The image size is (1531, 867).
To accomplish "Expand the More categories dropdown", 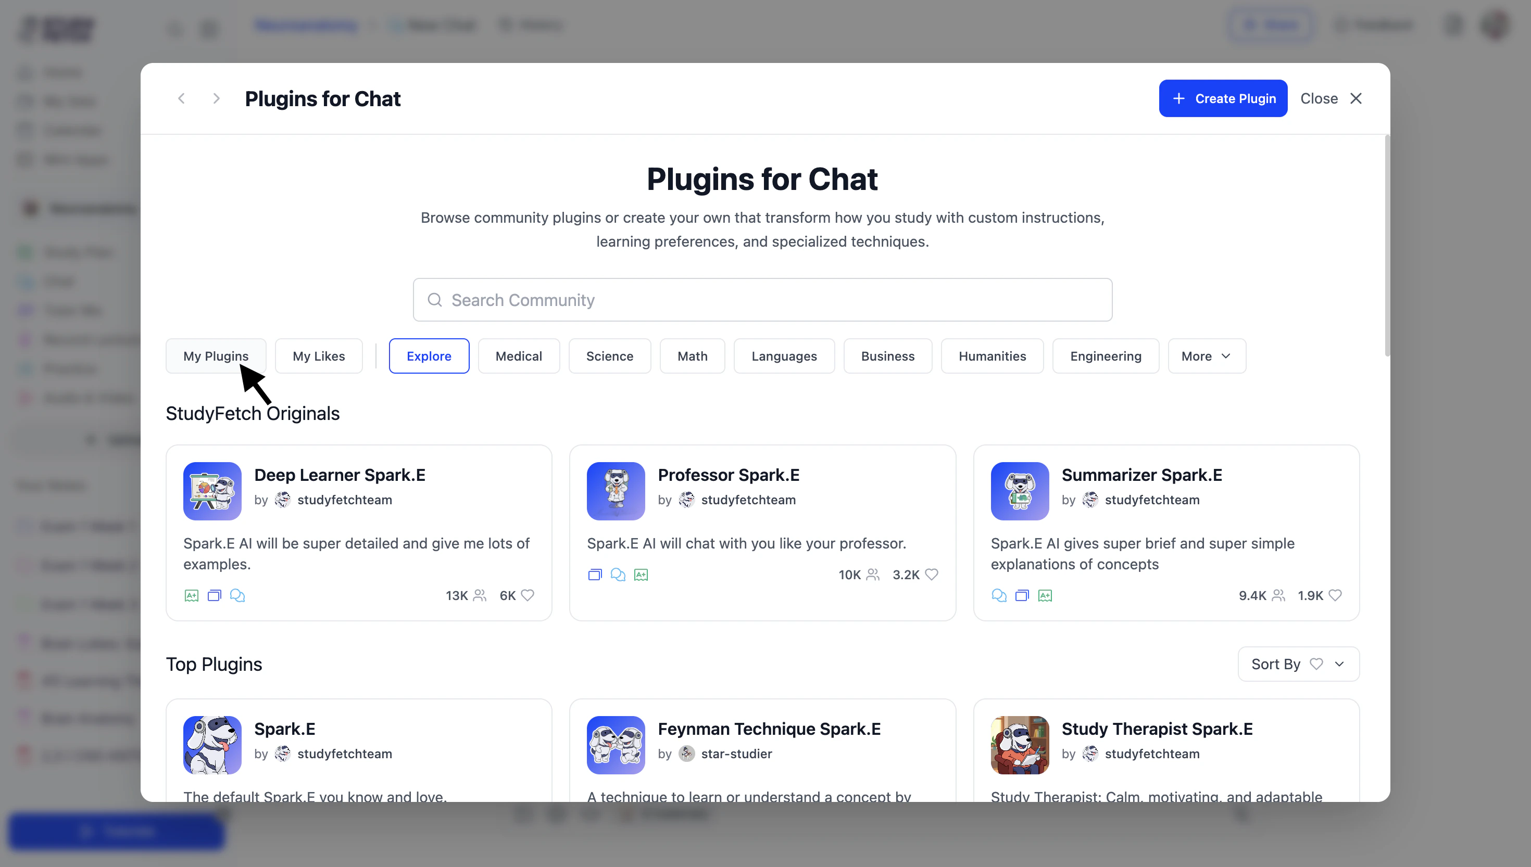I will coord(1207,356).
